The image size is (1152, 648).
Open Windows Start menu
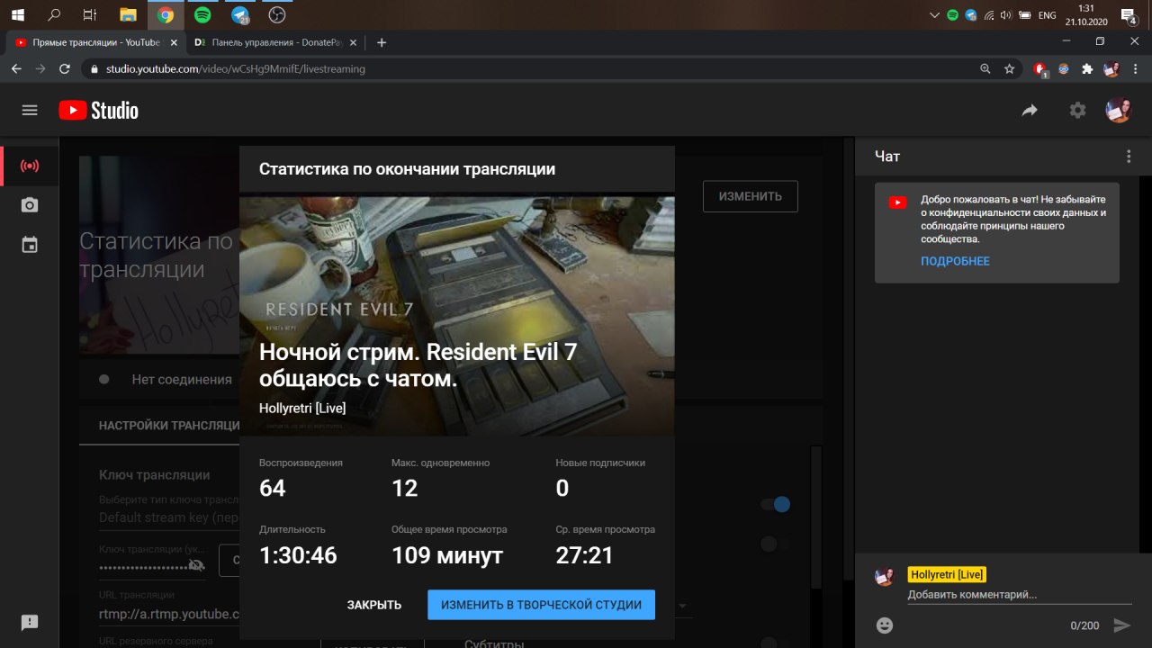coord(17,14)
